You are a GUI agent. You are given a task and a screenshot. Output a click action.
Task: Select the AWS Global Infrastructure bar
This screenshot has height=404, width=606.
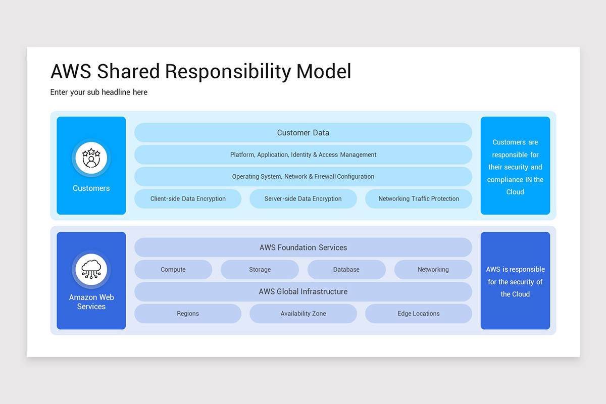(x=303, y=291)
